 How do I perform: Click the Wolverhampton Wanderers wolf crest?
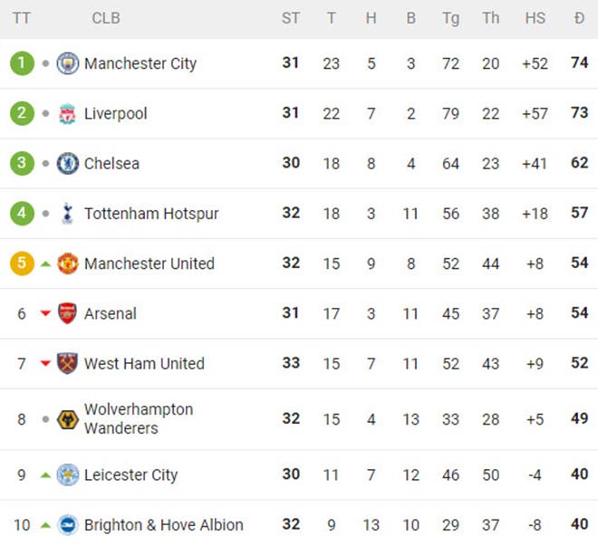(x=68, y=419)
